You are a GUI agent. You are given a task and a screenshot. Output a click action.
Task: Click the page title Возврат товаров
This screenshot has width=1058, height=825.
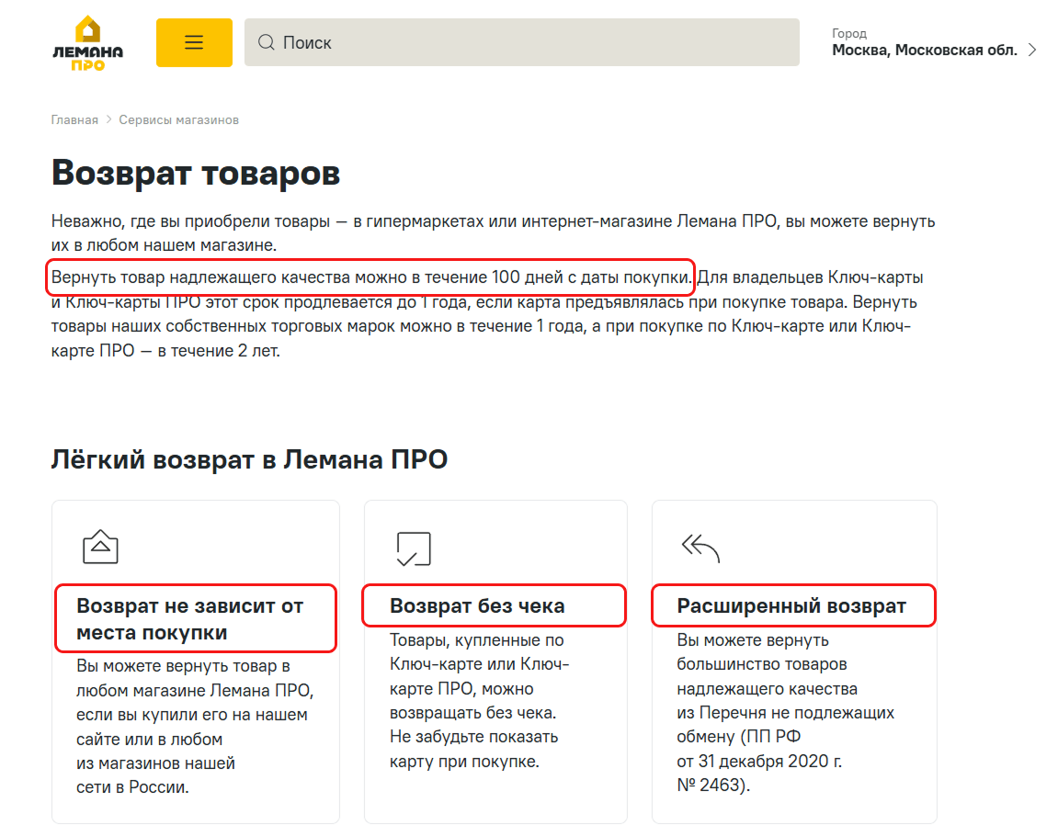click(196, 173)
